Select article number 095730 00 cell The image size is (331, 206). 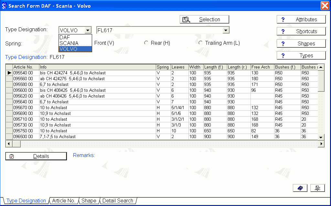coord(26,125)
